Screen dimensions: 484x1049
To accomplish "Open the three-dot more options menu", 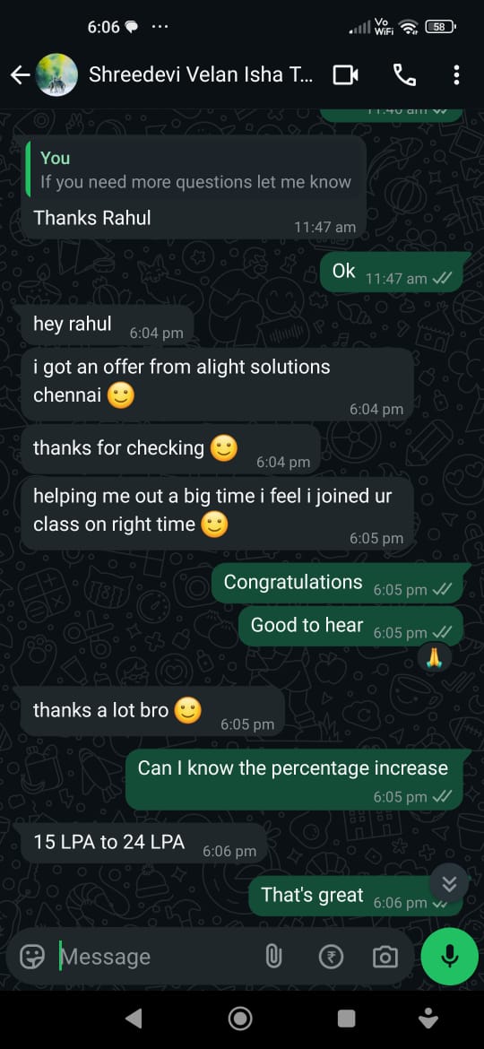I will point(456,75).
